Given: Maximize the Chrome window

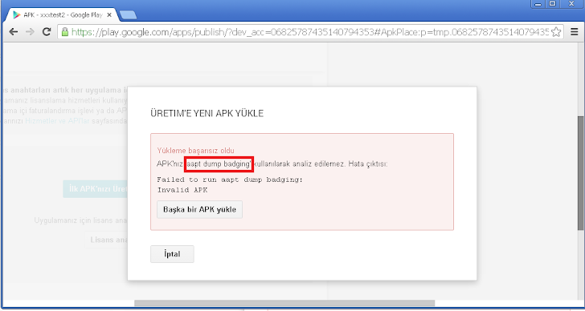Looking at the screenshot, I should (553, 4).
